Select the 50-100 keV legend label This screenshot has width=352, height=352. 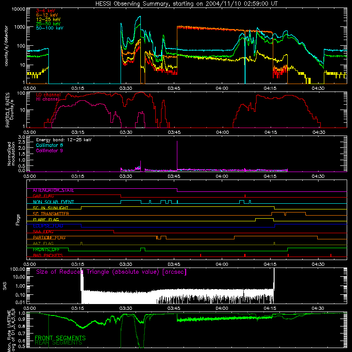point(50,28)
